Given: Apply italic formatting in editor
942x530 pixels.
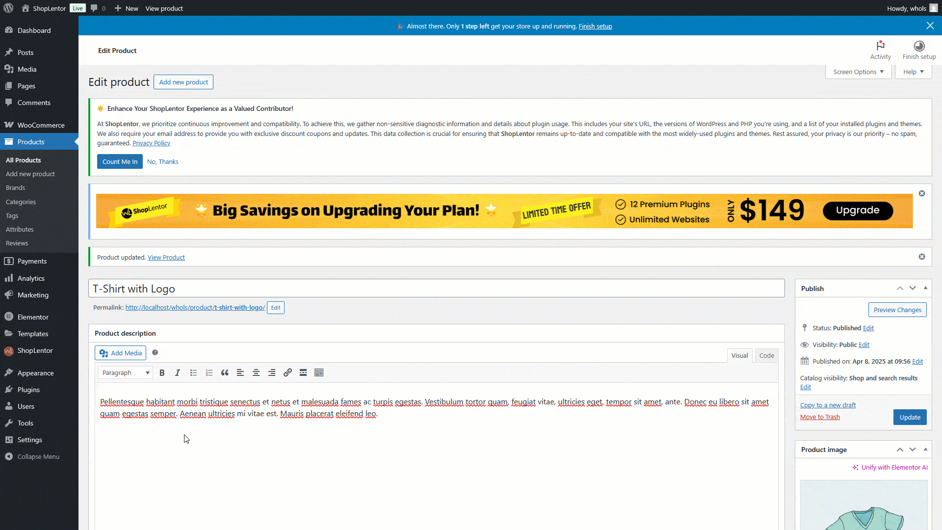Looking at the screenshot, I should [178, 373].
